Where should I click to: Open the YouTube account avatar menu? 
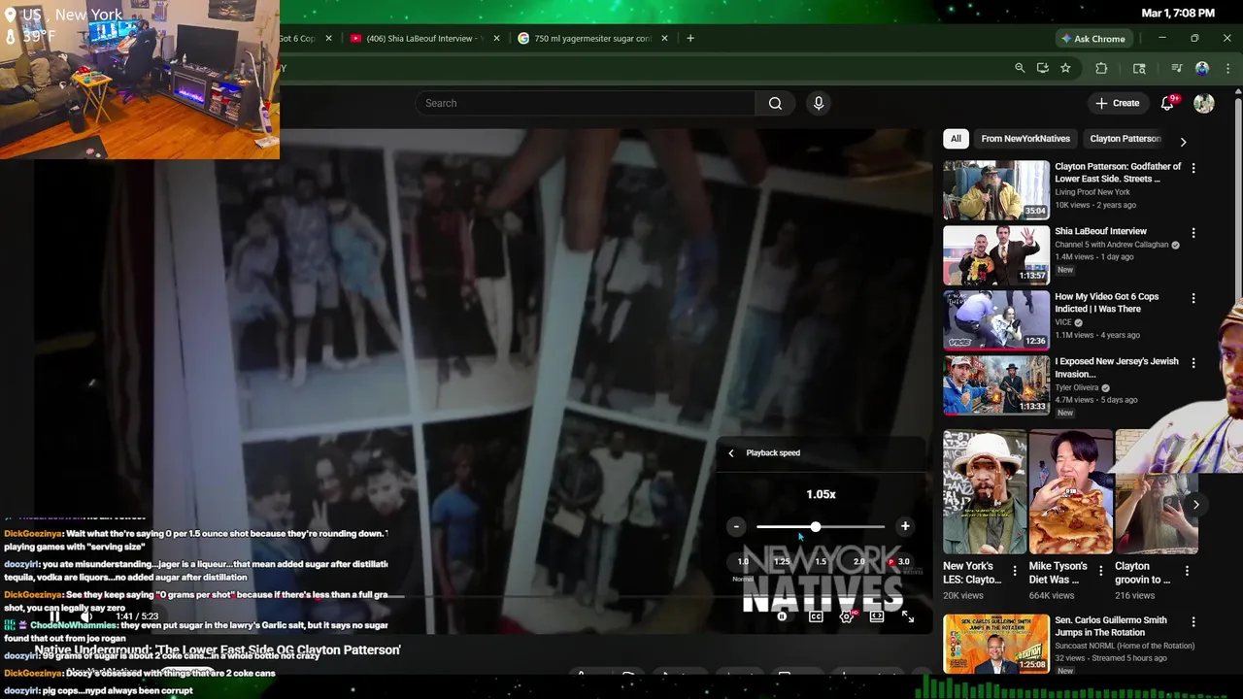coord(1204,103)
